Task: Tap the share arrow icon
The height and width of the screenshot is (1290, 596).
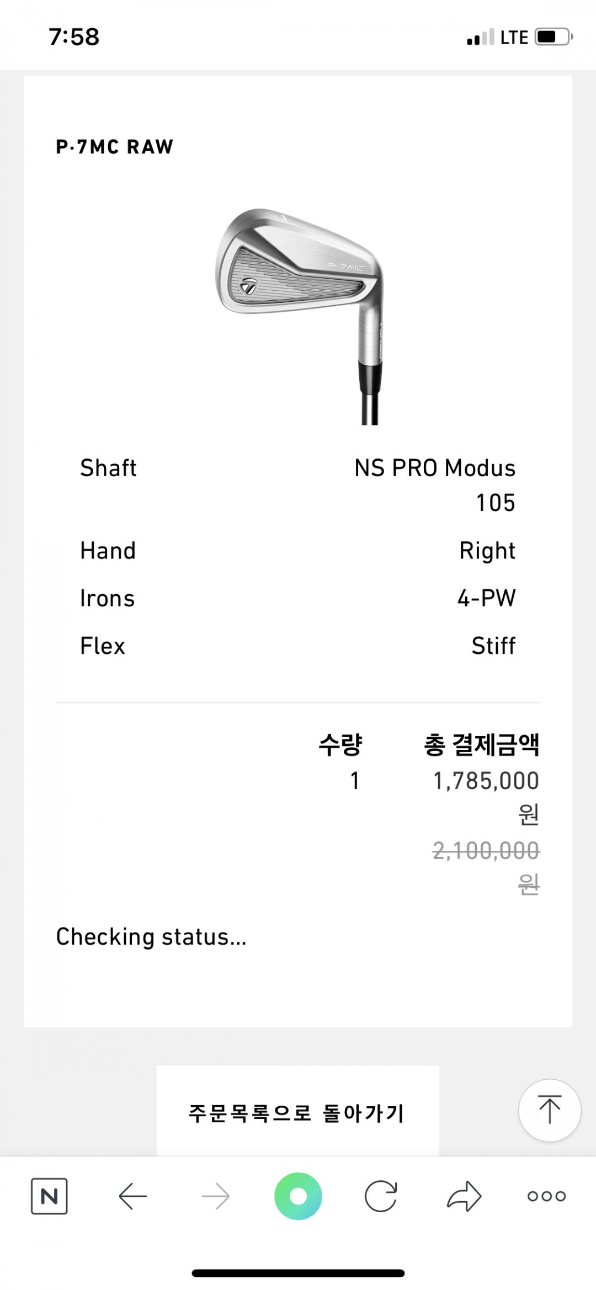Action: coord(464,1196)
